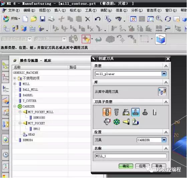Open the clock icon side tab
This screenshot has width=187, height=178.
[5, 155]
